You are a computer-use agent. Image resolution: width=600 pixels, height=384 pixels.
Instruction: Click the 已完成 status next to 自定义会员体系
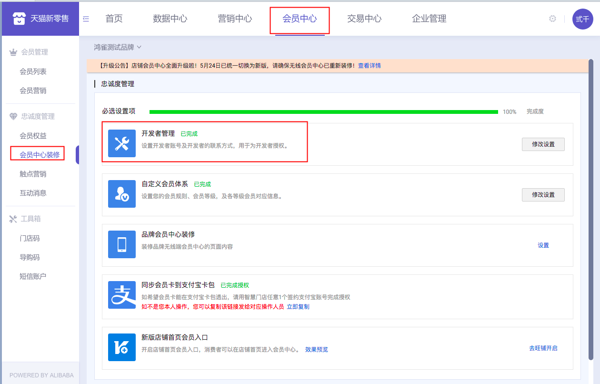tap(202, 184)
